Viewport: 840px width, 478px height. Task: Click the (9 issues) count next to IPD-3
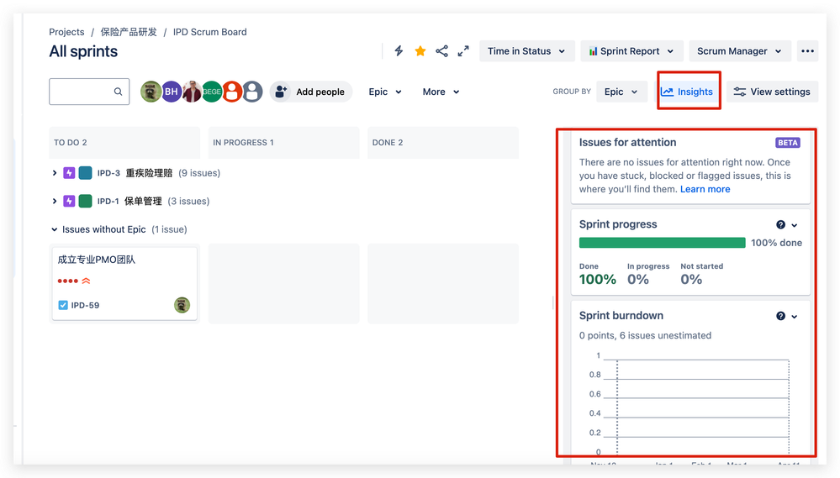coord(199,173)
